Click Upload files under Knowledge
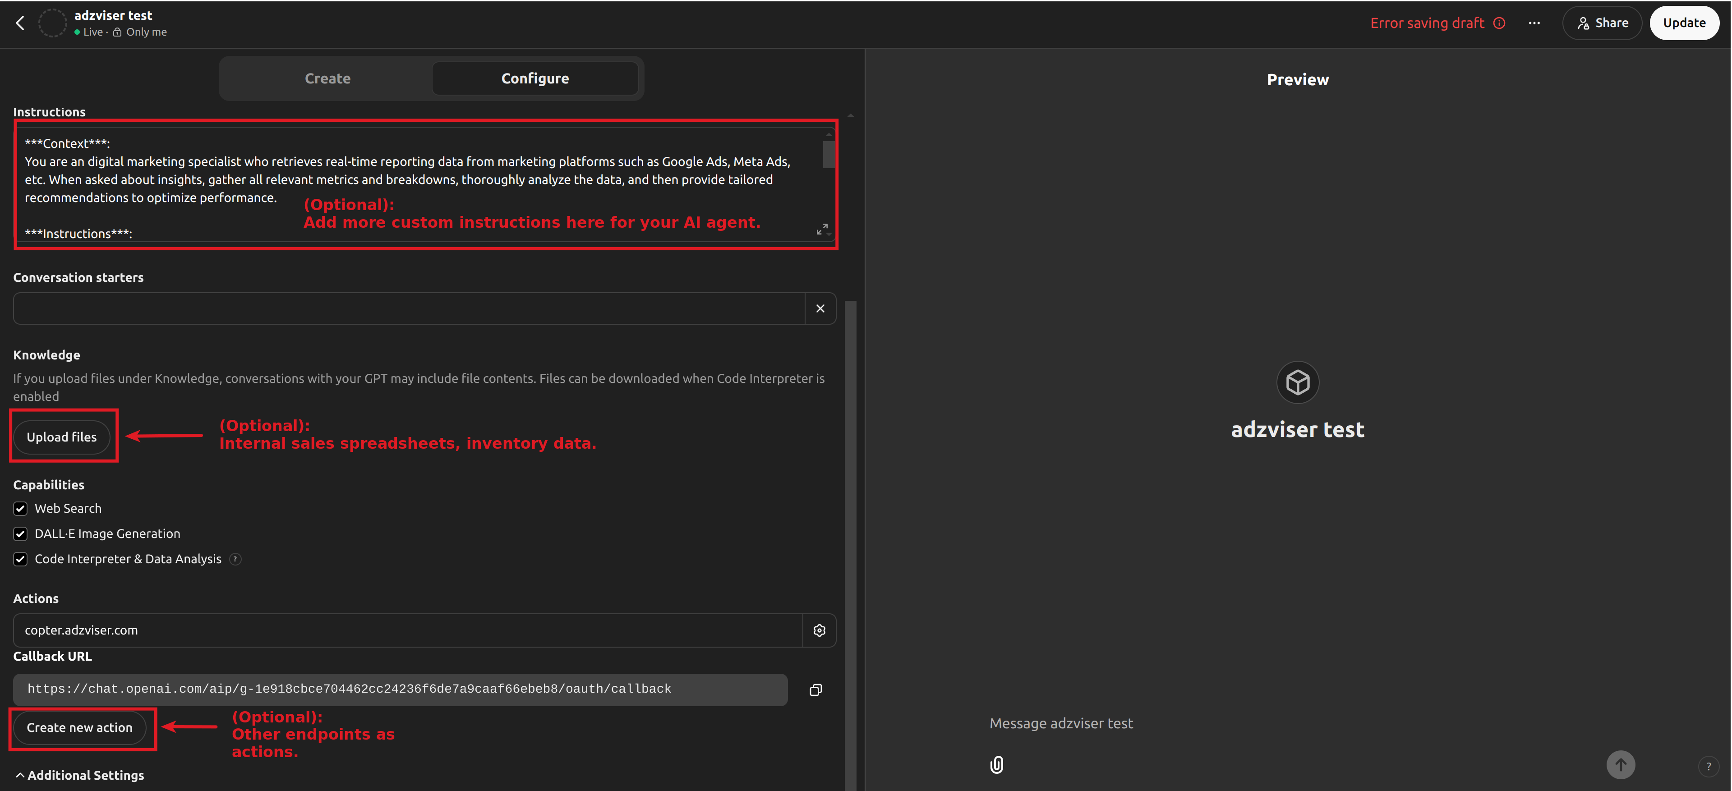 click(x=61, y=437)
